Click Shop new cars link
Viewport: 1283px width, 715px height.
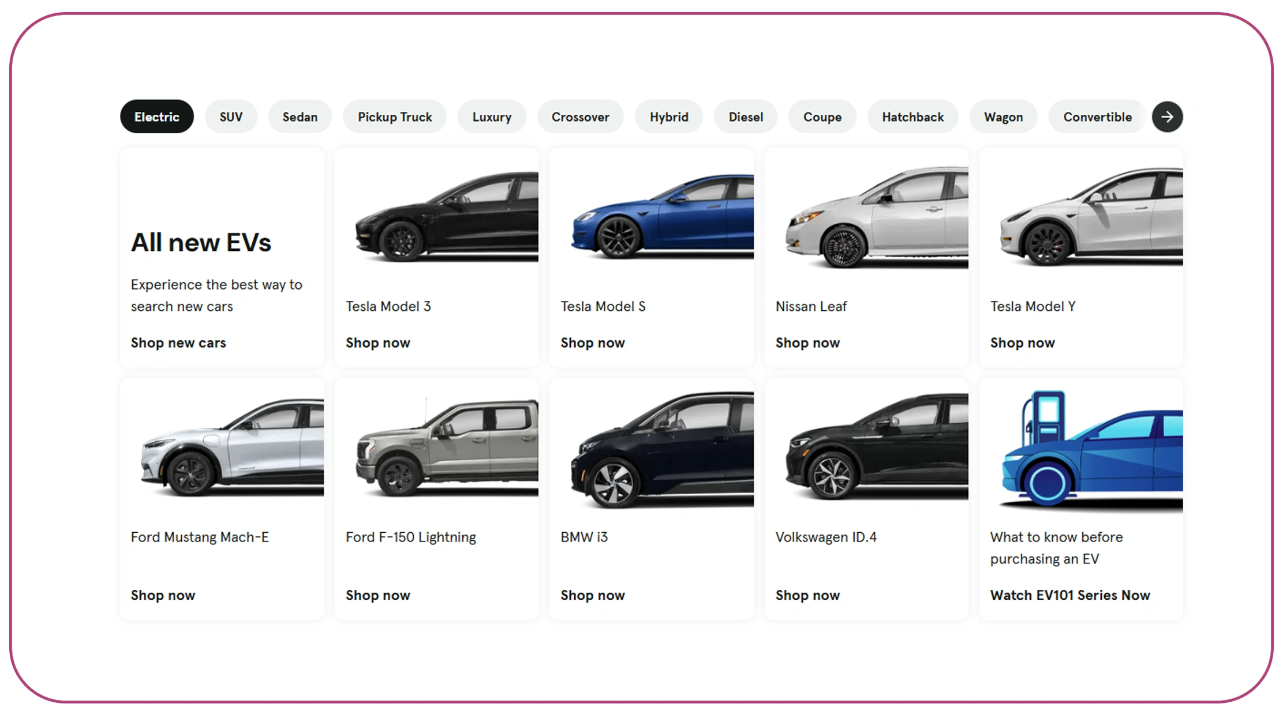[x=178, y=343]
